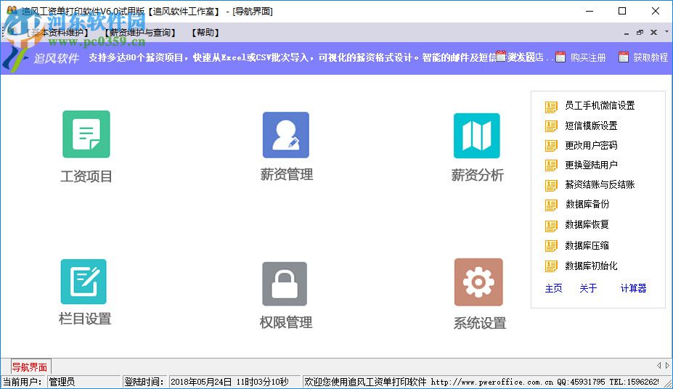Click the calendar icon beside 微店
This screenshot has width=673, height=389.
click(501, 56)
